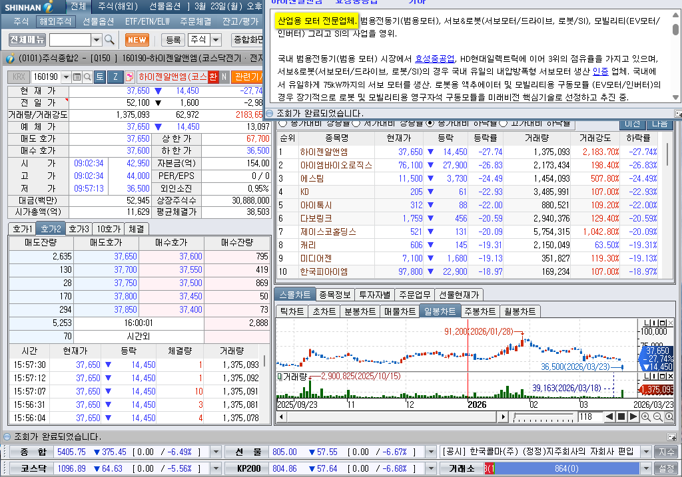Play the chart forward with the right arrow
This screenshot has height=477, width=682.
coord(633,417)
